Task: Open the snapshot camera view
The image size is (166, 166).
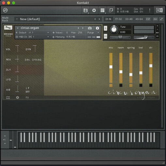Action: point(90,28)
